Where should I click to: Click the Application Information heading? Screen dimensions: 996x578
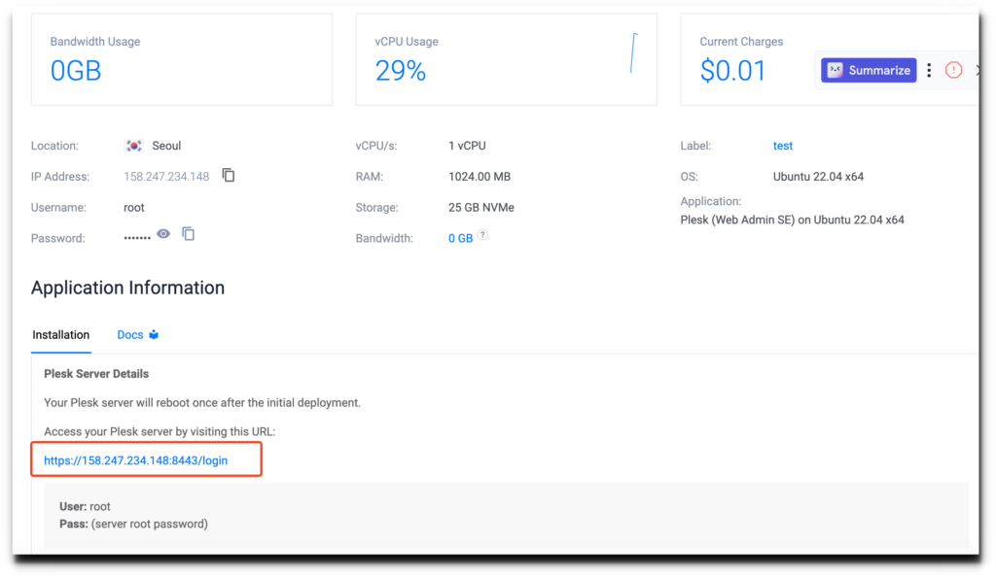(x=127, y=289)
